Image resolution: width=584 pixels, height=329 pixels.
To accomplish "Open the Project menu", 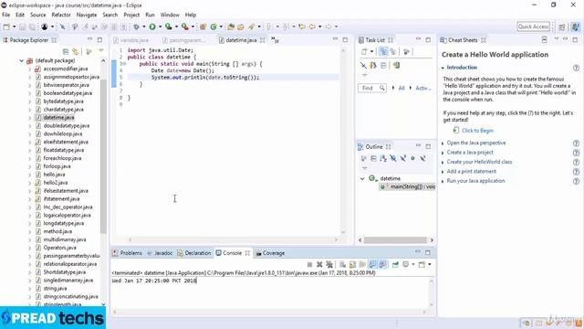I will tap(131, 15).
